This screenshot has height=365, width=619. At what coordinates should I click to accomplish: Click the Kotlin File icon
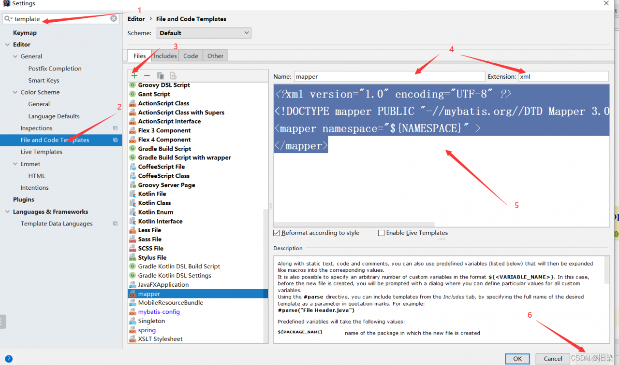[x=133, y=194]
